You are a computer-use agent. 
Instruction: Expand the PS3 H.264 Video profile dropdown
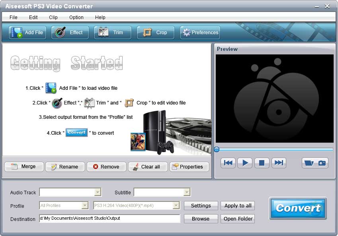(176, 205)
